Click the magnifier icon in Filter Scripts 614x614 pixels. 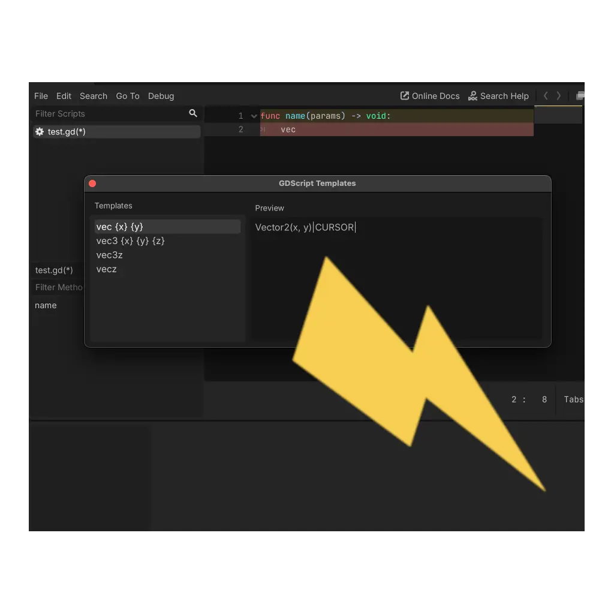pyautogui.click(x=193, y=113)
